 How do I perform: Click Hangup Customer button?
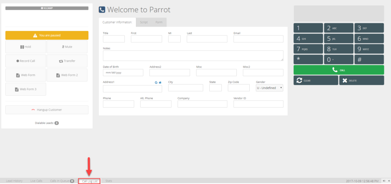coord(47,110)
